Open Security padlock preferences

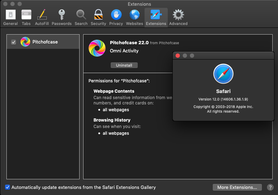point(98,17)
